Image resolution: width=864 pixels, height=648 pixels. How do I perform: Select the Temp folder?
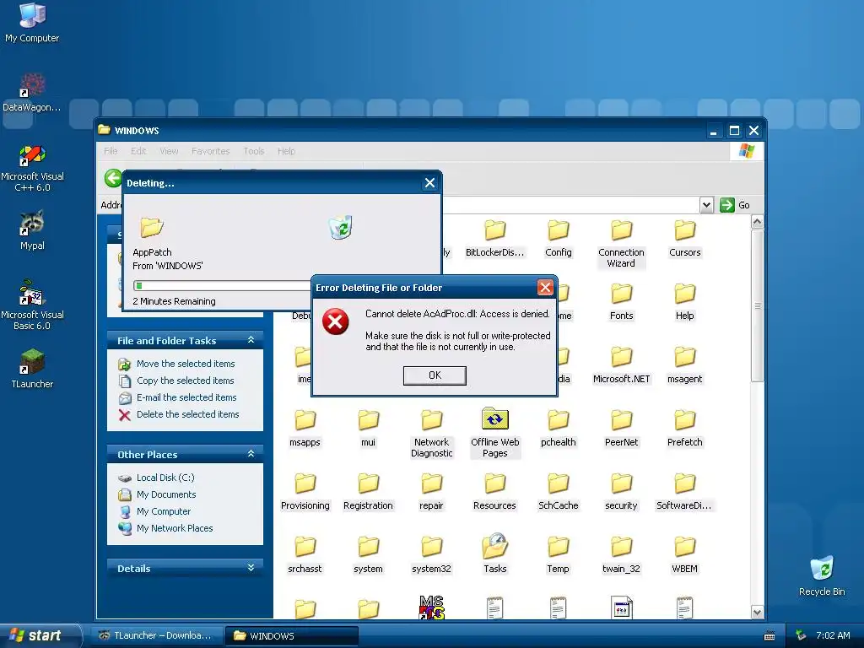(559, 555)
